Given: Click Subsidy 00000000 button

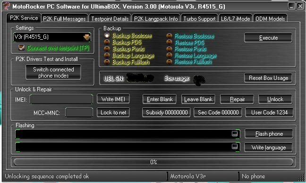Looking at the screenshot, I should [x=167, y=113].
